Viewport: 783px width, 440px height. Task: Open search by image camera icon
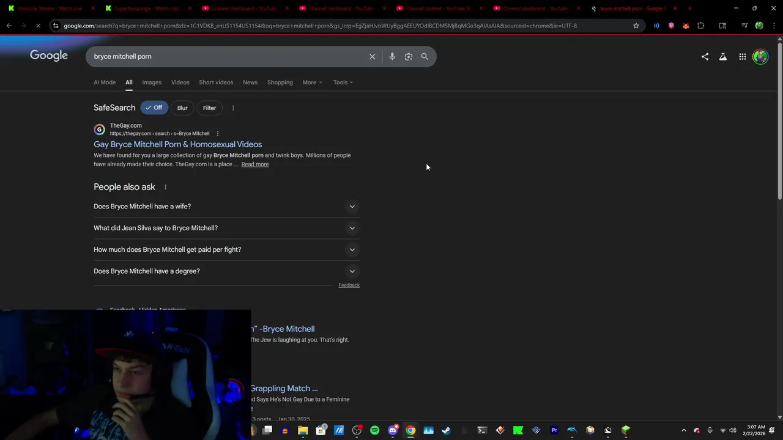(x=409, y=56)
